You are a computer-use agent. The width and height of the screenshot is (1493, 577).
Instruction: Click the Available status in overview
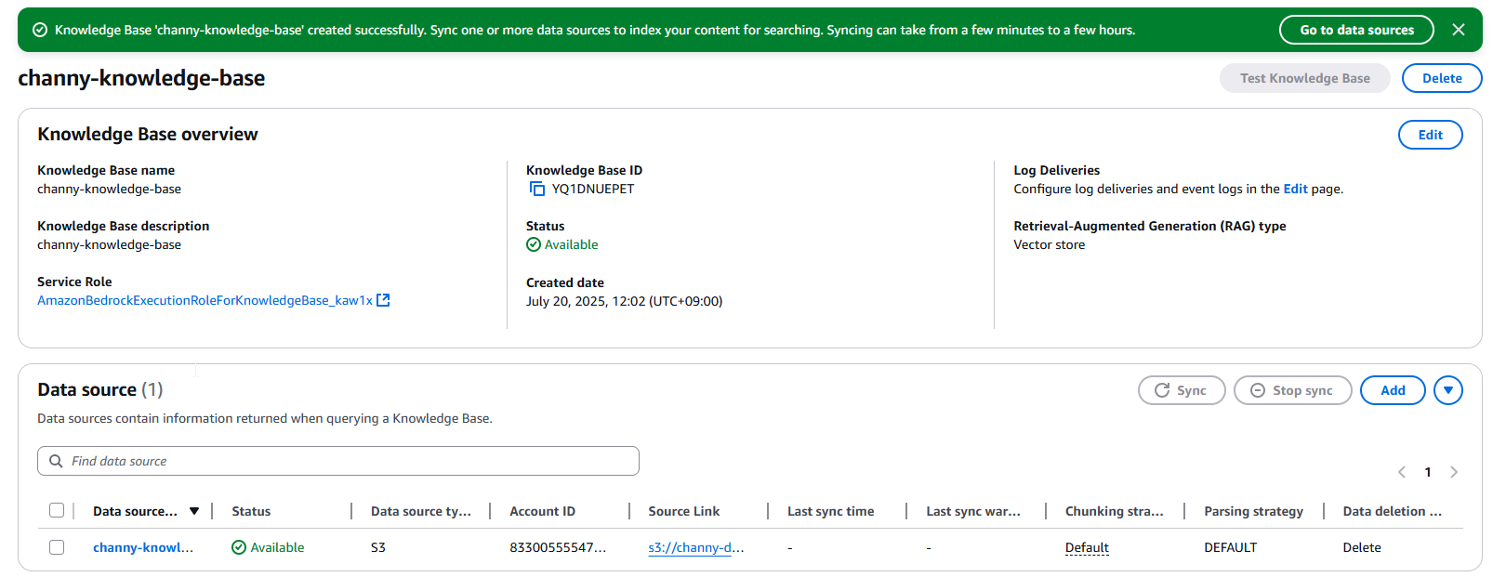pos(562,244)
